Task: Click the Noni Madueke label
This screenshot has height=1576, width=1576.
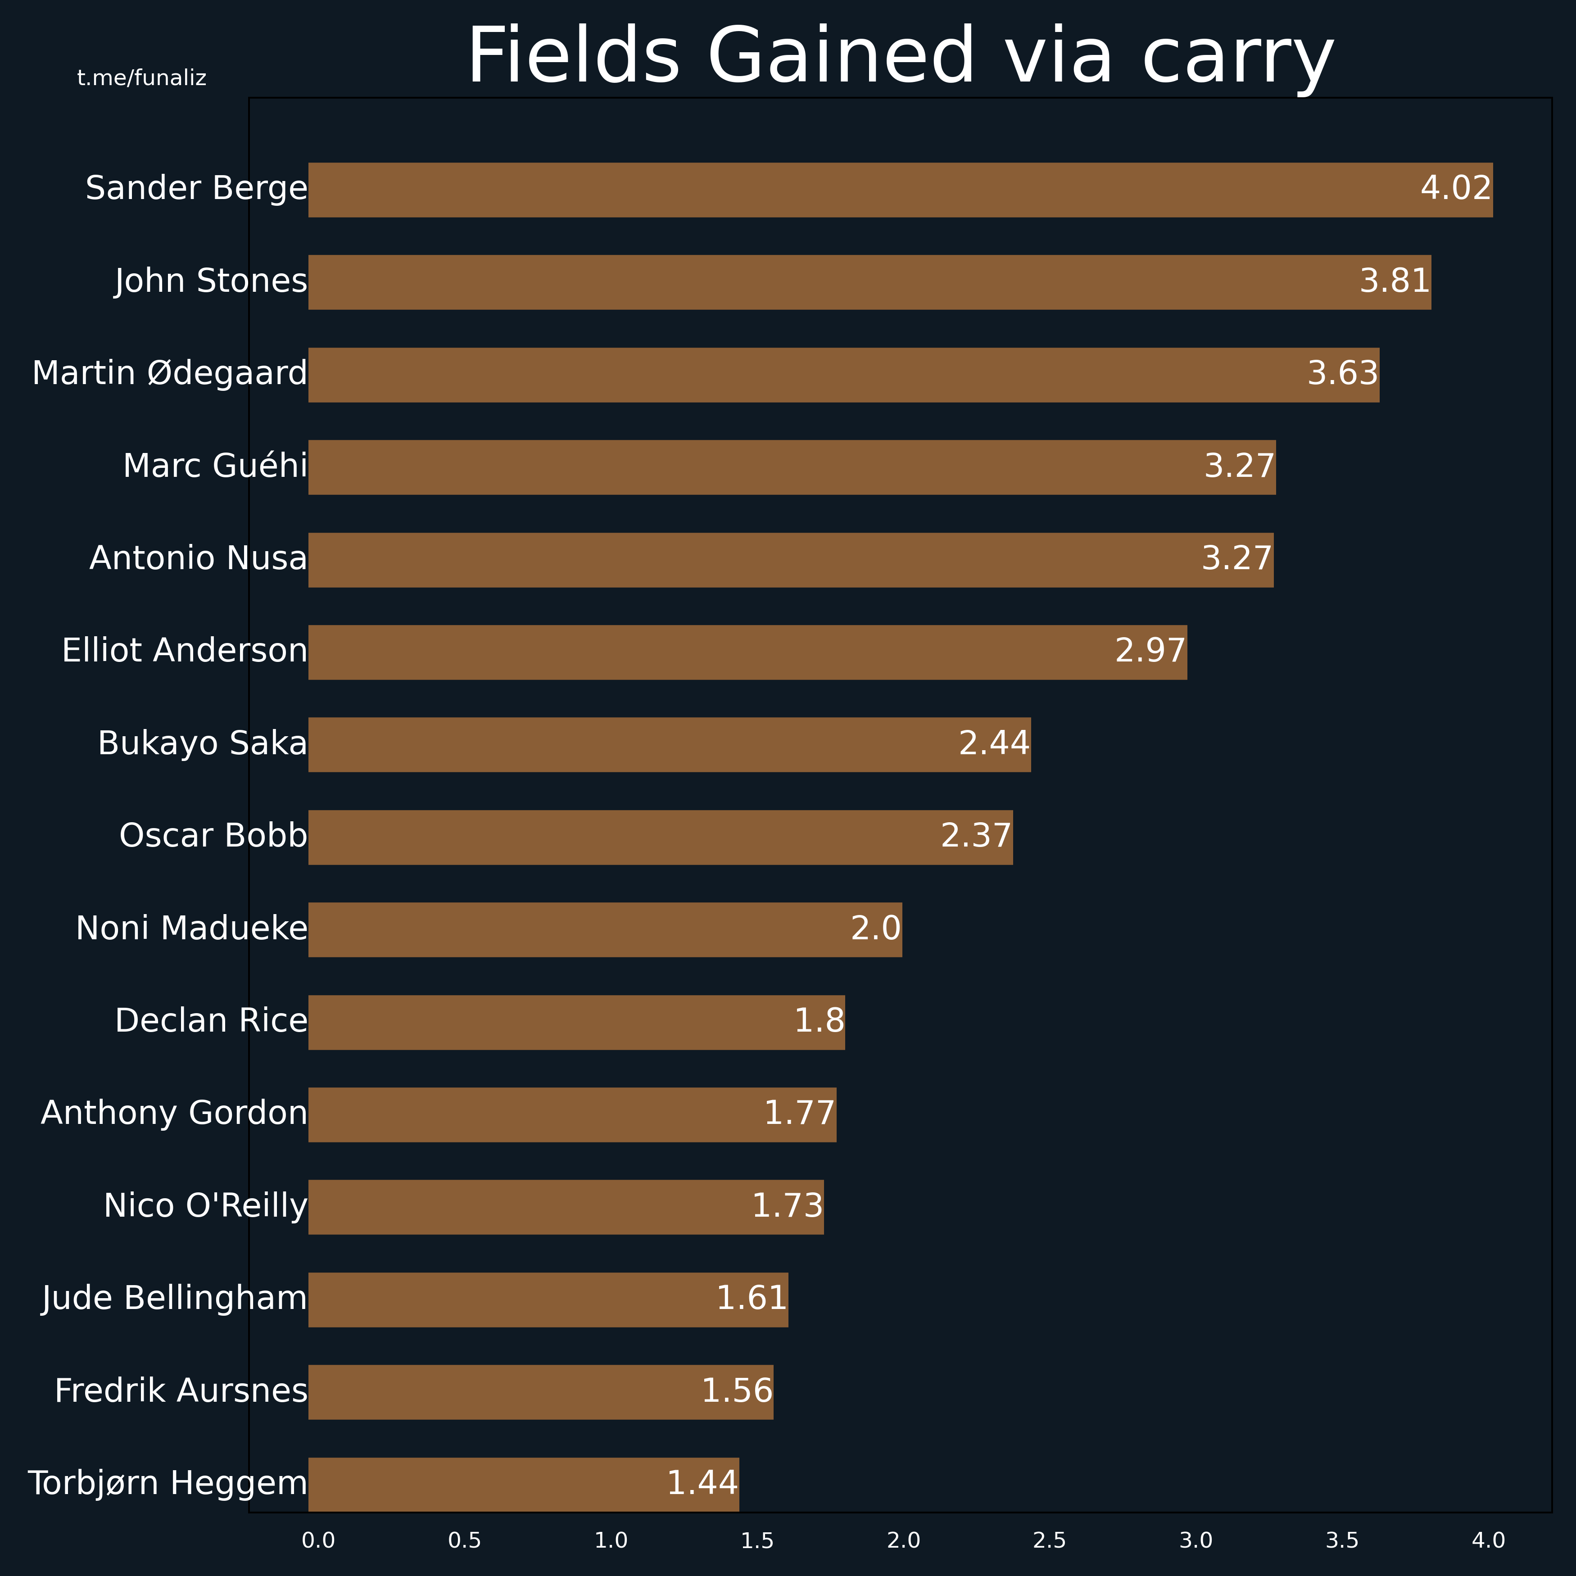Action: [192, 928]
